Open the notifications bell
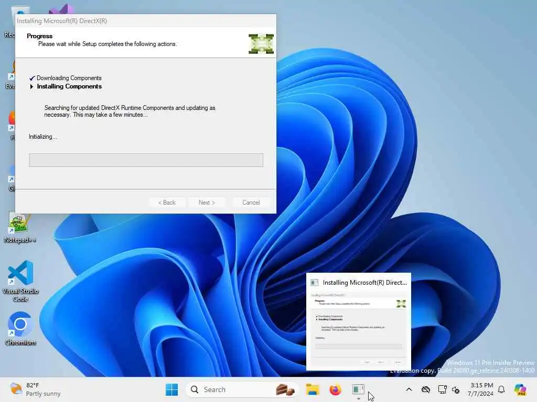This screenshot has height=402, width=537. point(501,389)
